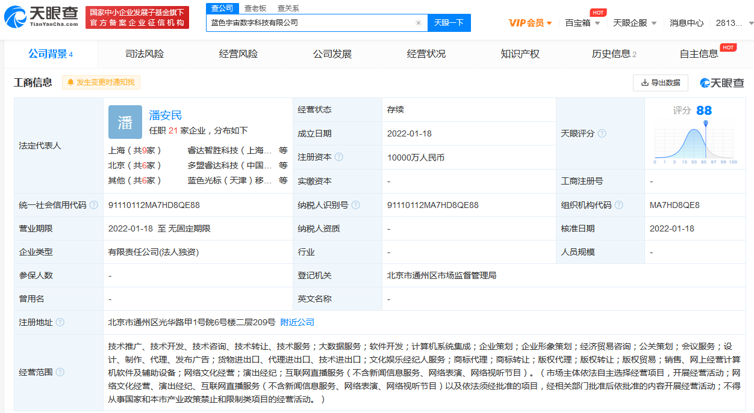The width and height of the screenshot is (754, 413).
Task: Click inside the company name search field
Action: (x=301, y=22)
